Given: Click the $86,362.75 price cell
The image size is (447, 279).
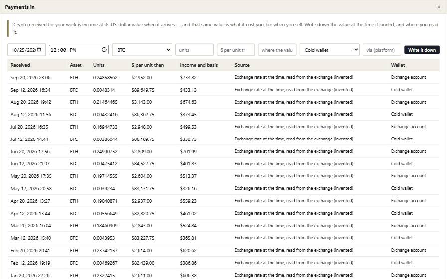Looking at the screenshot, I should pos(143,114).
